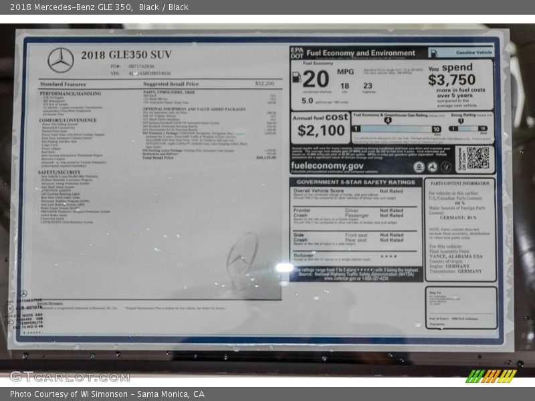This screenshot has height=401, width=535.
Task: Click the "PAINT, UPHOLSTERY, TRIM" heading
Action: coord(169,92)
